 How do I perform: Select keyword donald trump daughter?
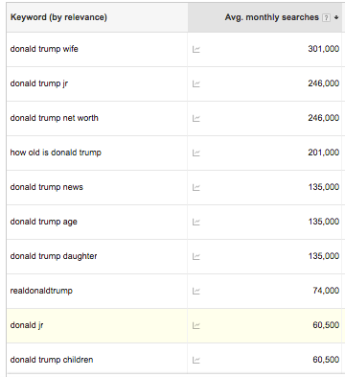coord(54,256)
